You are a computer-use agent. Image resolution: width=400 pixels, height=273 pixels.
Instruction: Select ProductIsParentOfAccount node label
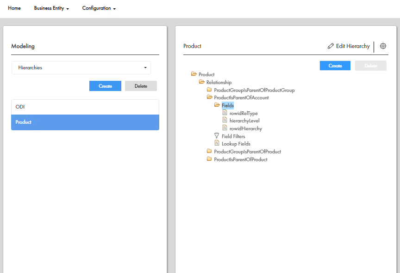pyautogui.click(x=241, y=98)
